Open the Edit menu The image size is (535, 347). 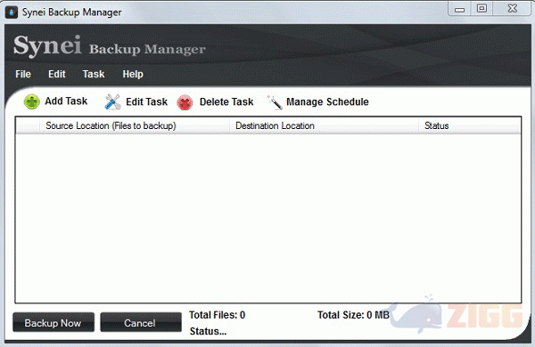57,74
